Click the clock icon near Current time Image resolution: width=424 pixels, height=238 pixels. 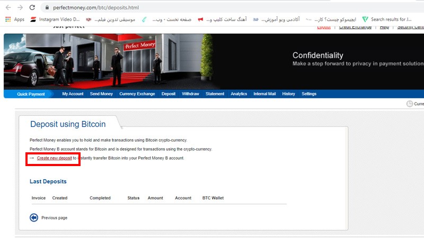click(x=410, y=104)
